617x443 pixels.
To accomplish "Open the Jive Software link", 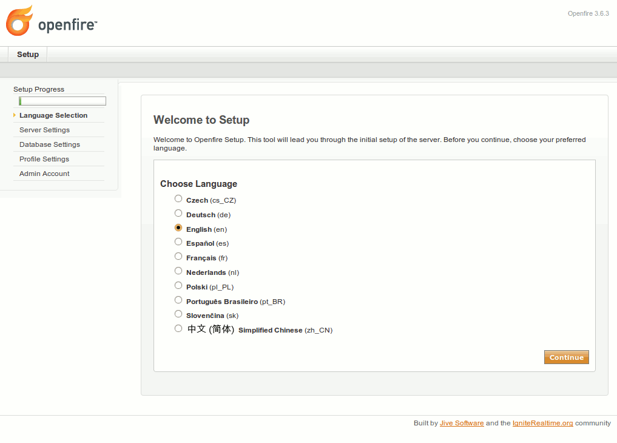I will tap(462, 424).
